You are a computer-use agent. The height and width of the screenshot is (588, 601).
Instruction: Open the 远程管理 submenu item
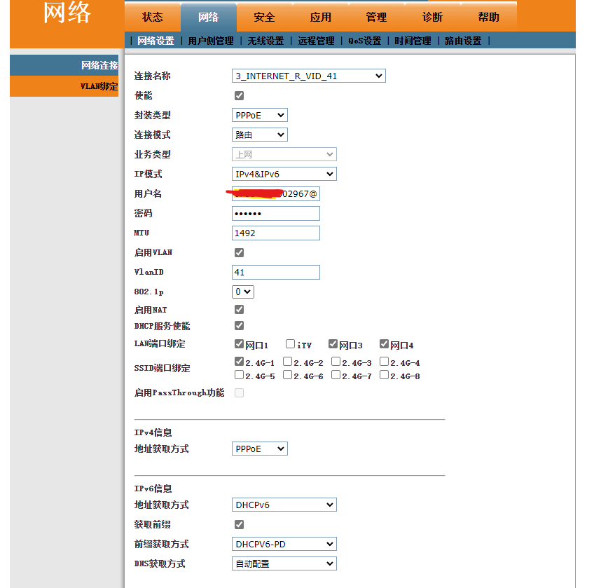click(x=315, y=41)
